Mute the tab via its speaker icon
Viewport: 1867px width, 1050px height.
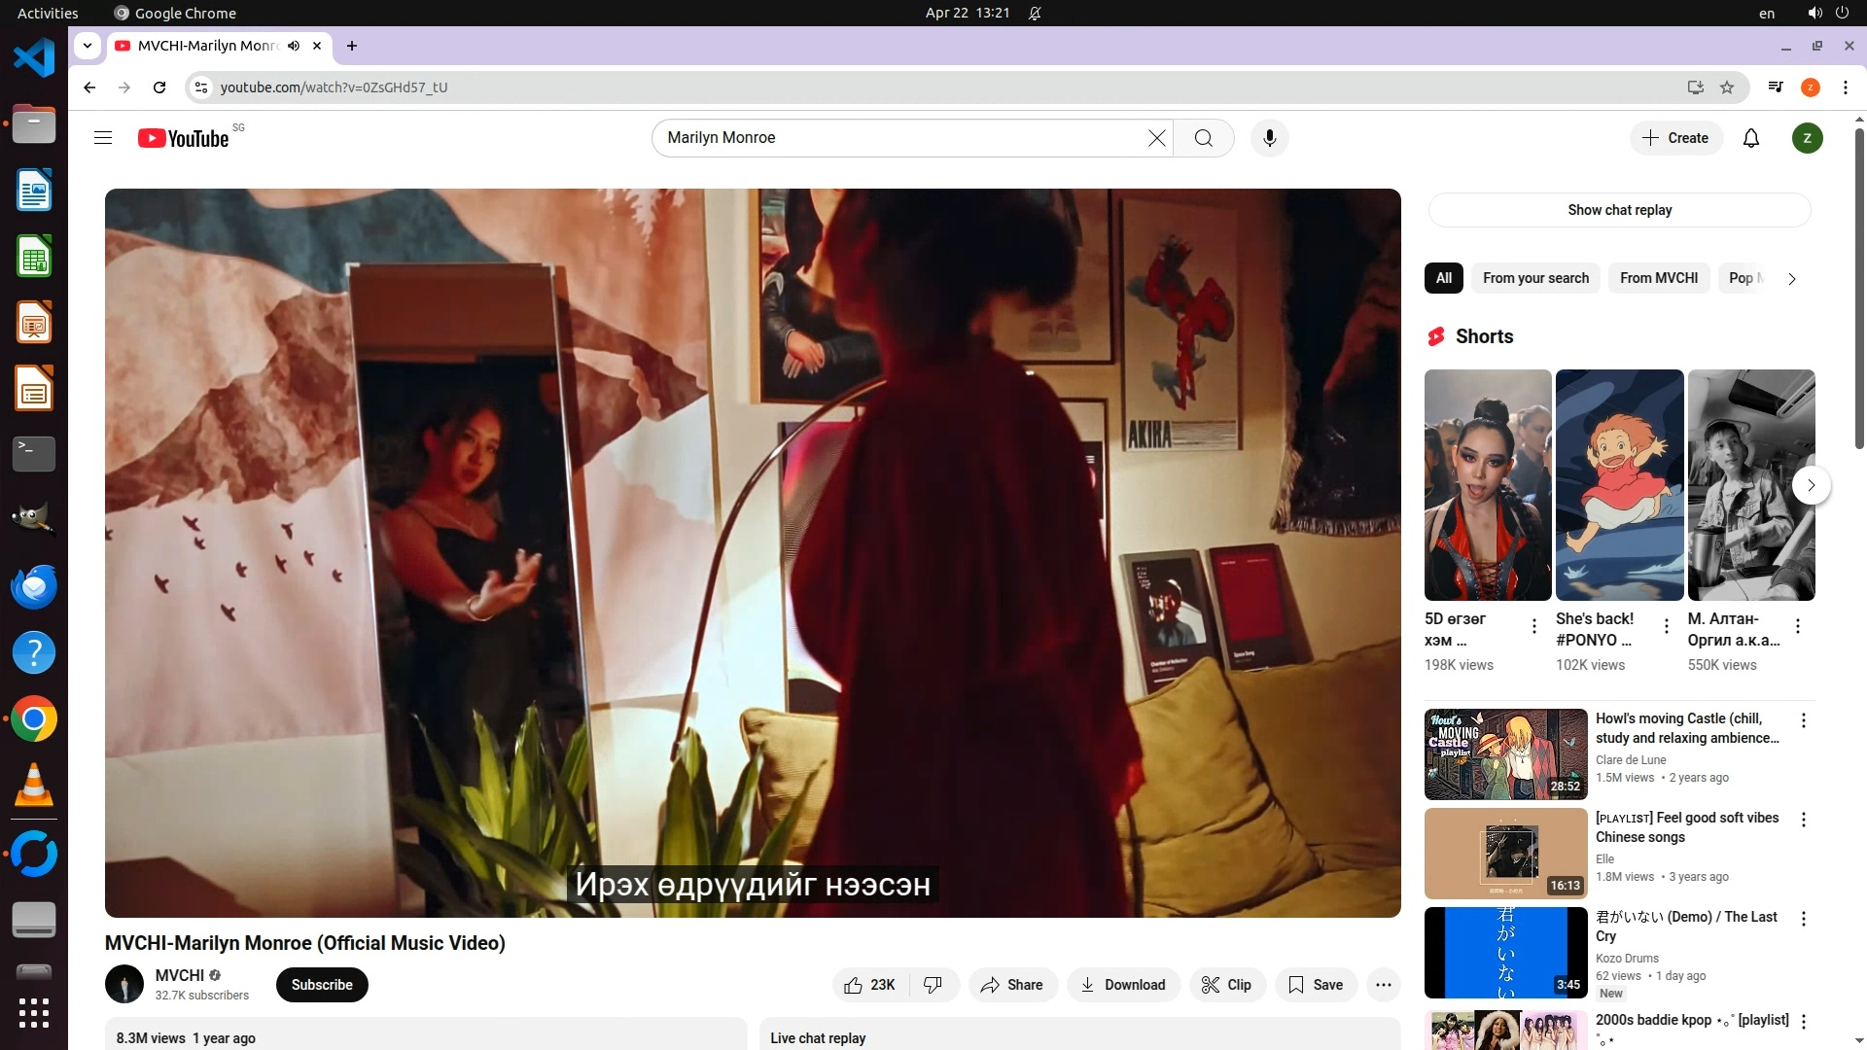tap(294, 46)
